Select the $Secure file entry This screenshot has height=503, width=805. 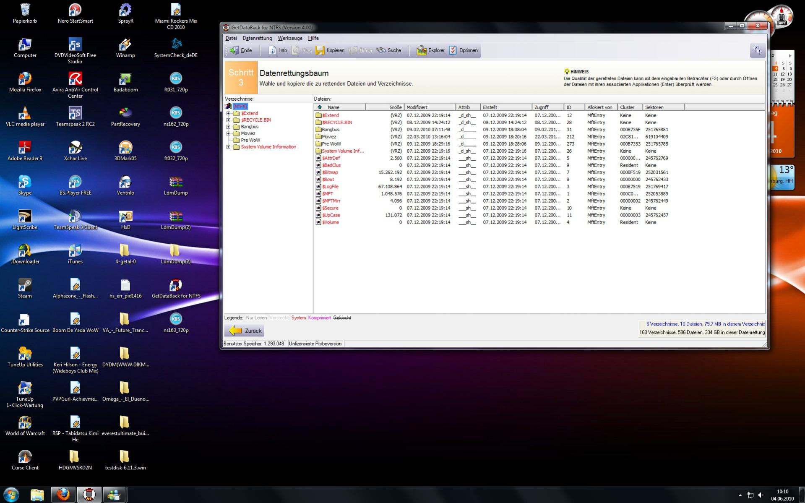[330, 208]
